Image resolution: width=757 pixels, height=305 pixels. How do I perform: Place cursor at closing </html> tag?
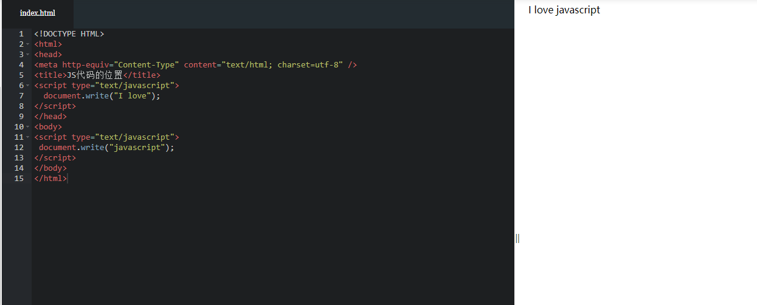point(50,179)
